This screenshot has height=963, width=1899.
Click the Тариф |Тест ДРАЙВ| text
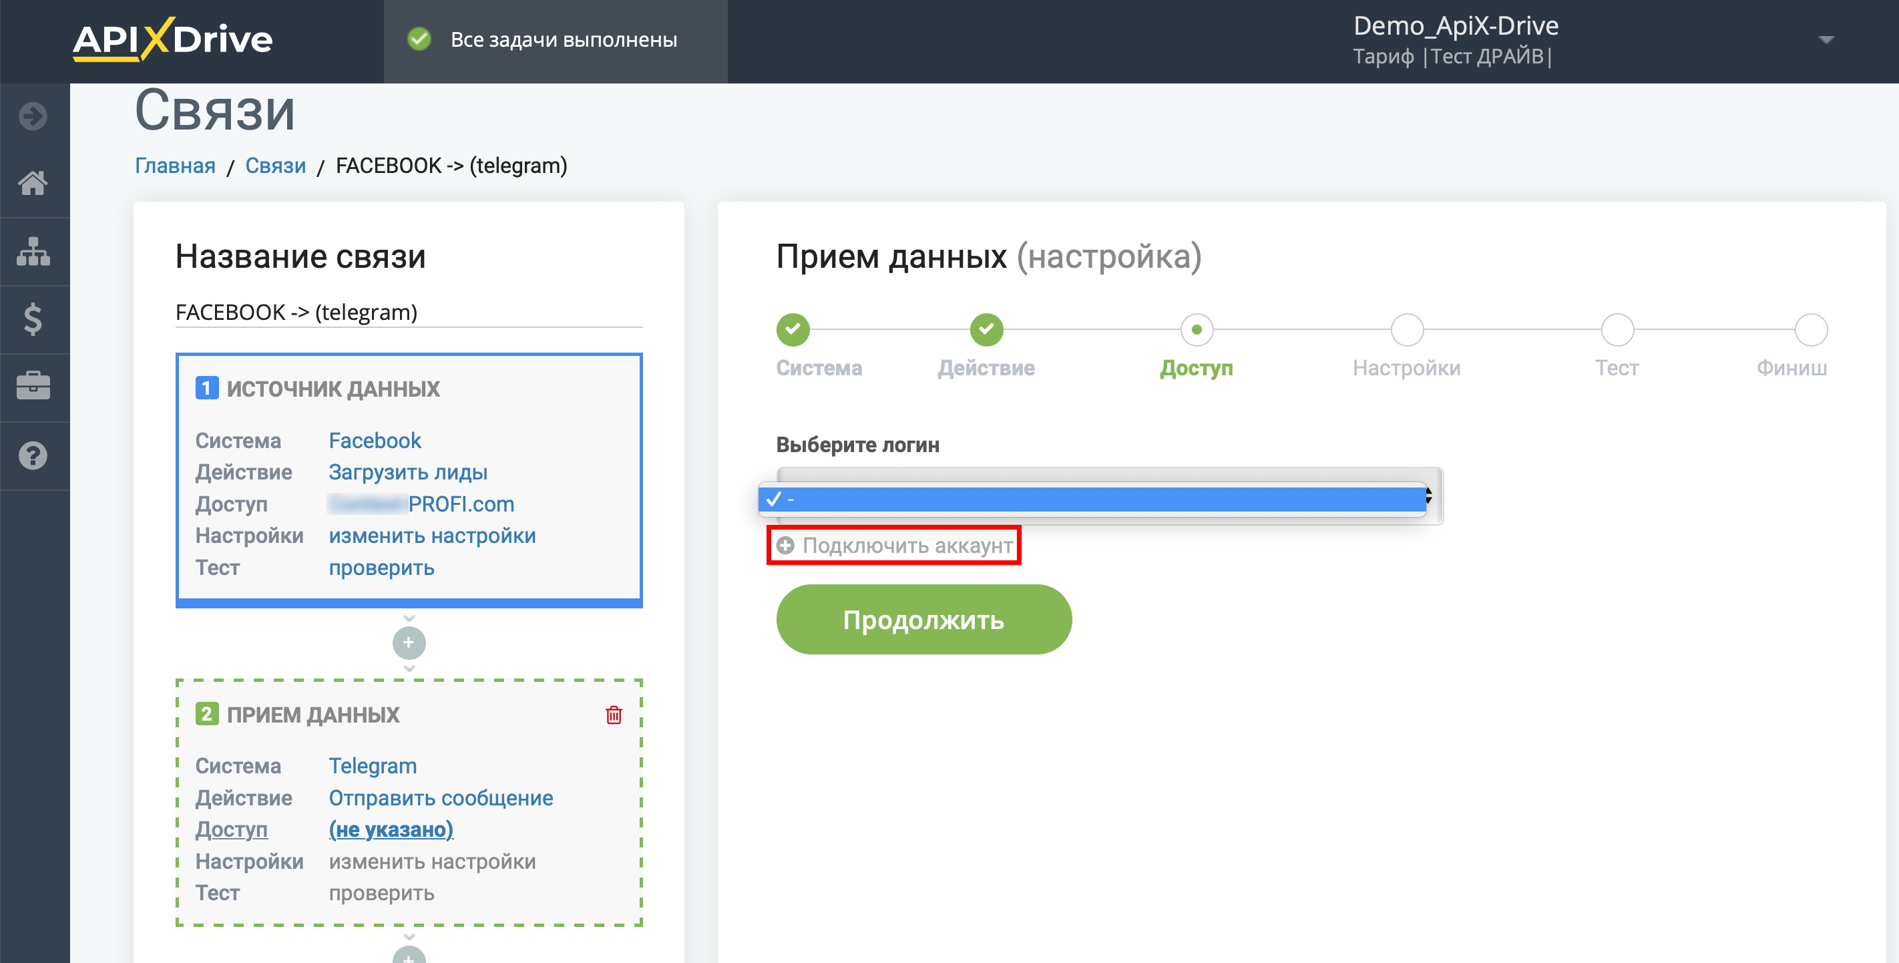(x=1453, y=57)
